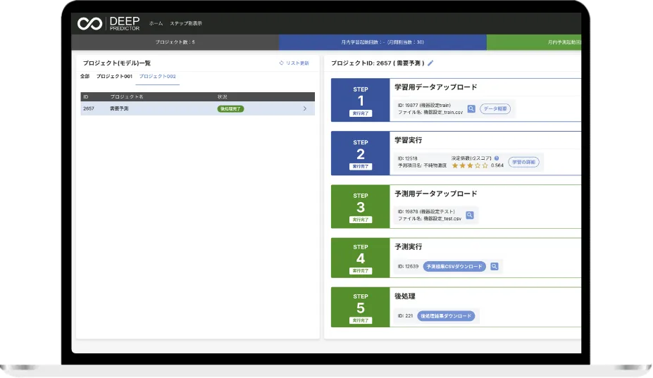Image resolution: width=653 pixels, height=378 pixels.
Task: Click the 状況 column header
Action: (223, 96)
